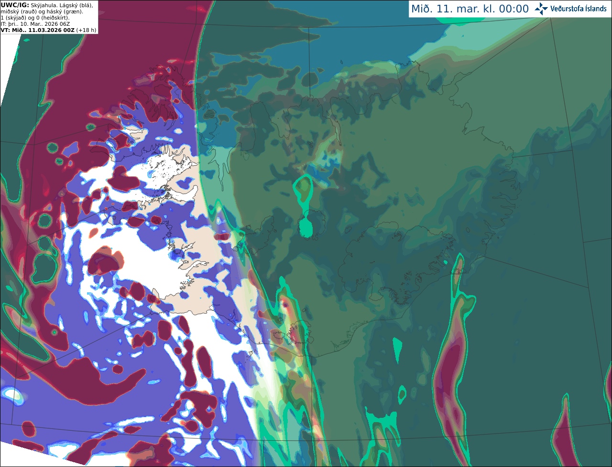Click the 'Veðurstofa Íslands' name text
612x467 pixels.
tap(578, 9)
